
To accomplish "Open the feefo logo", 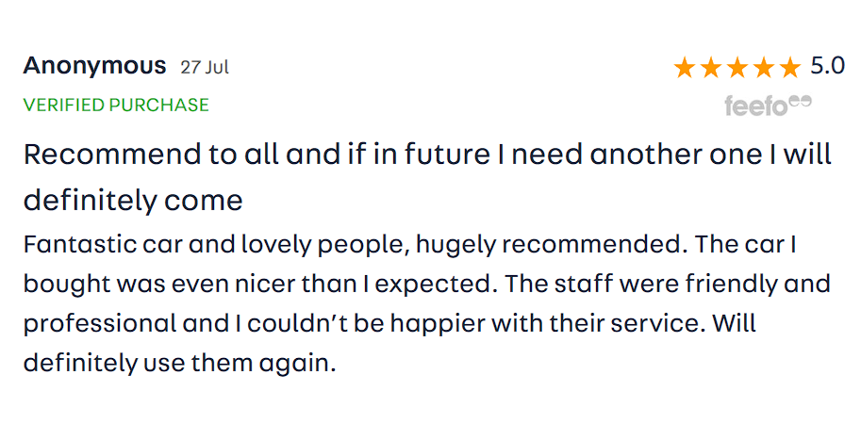I will pyautogui.click(x=768, y=106).
